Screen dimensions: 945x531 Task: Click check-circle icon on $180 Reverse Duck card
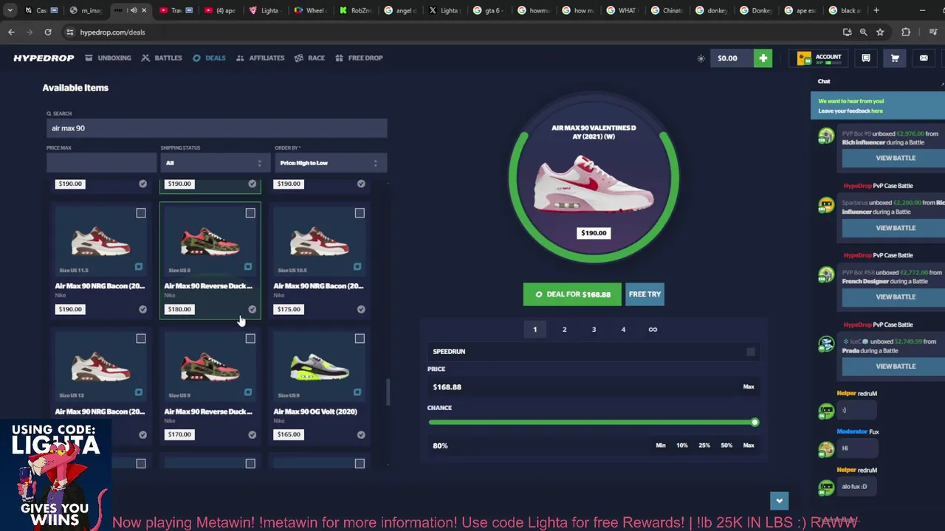252,309
